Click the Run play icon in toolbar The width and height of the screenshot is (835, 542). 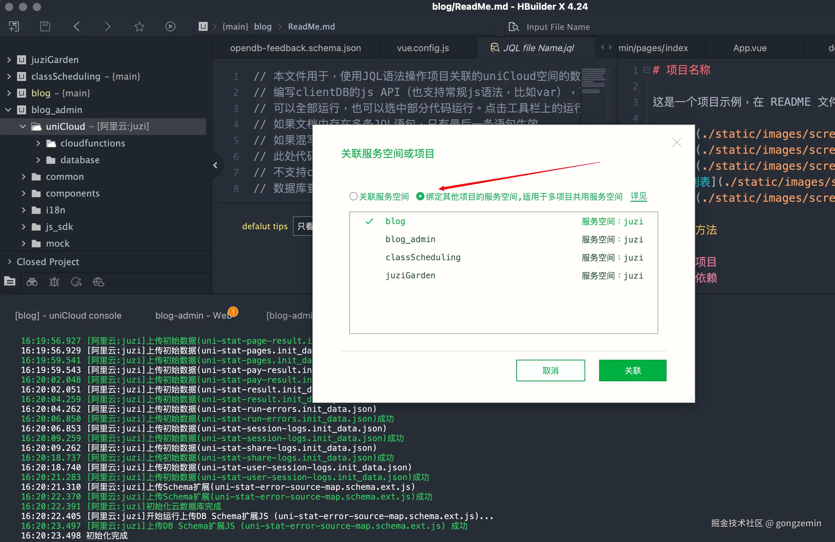pos(170,26)
